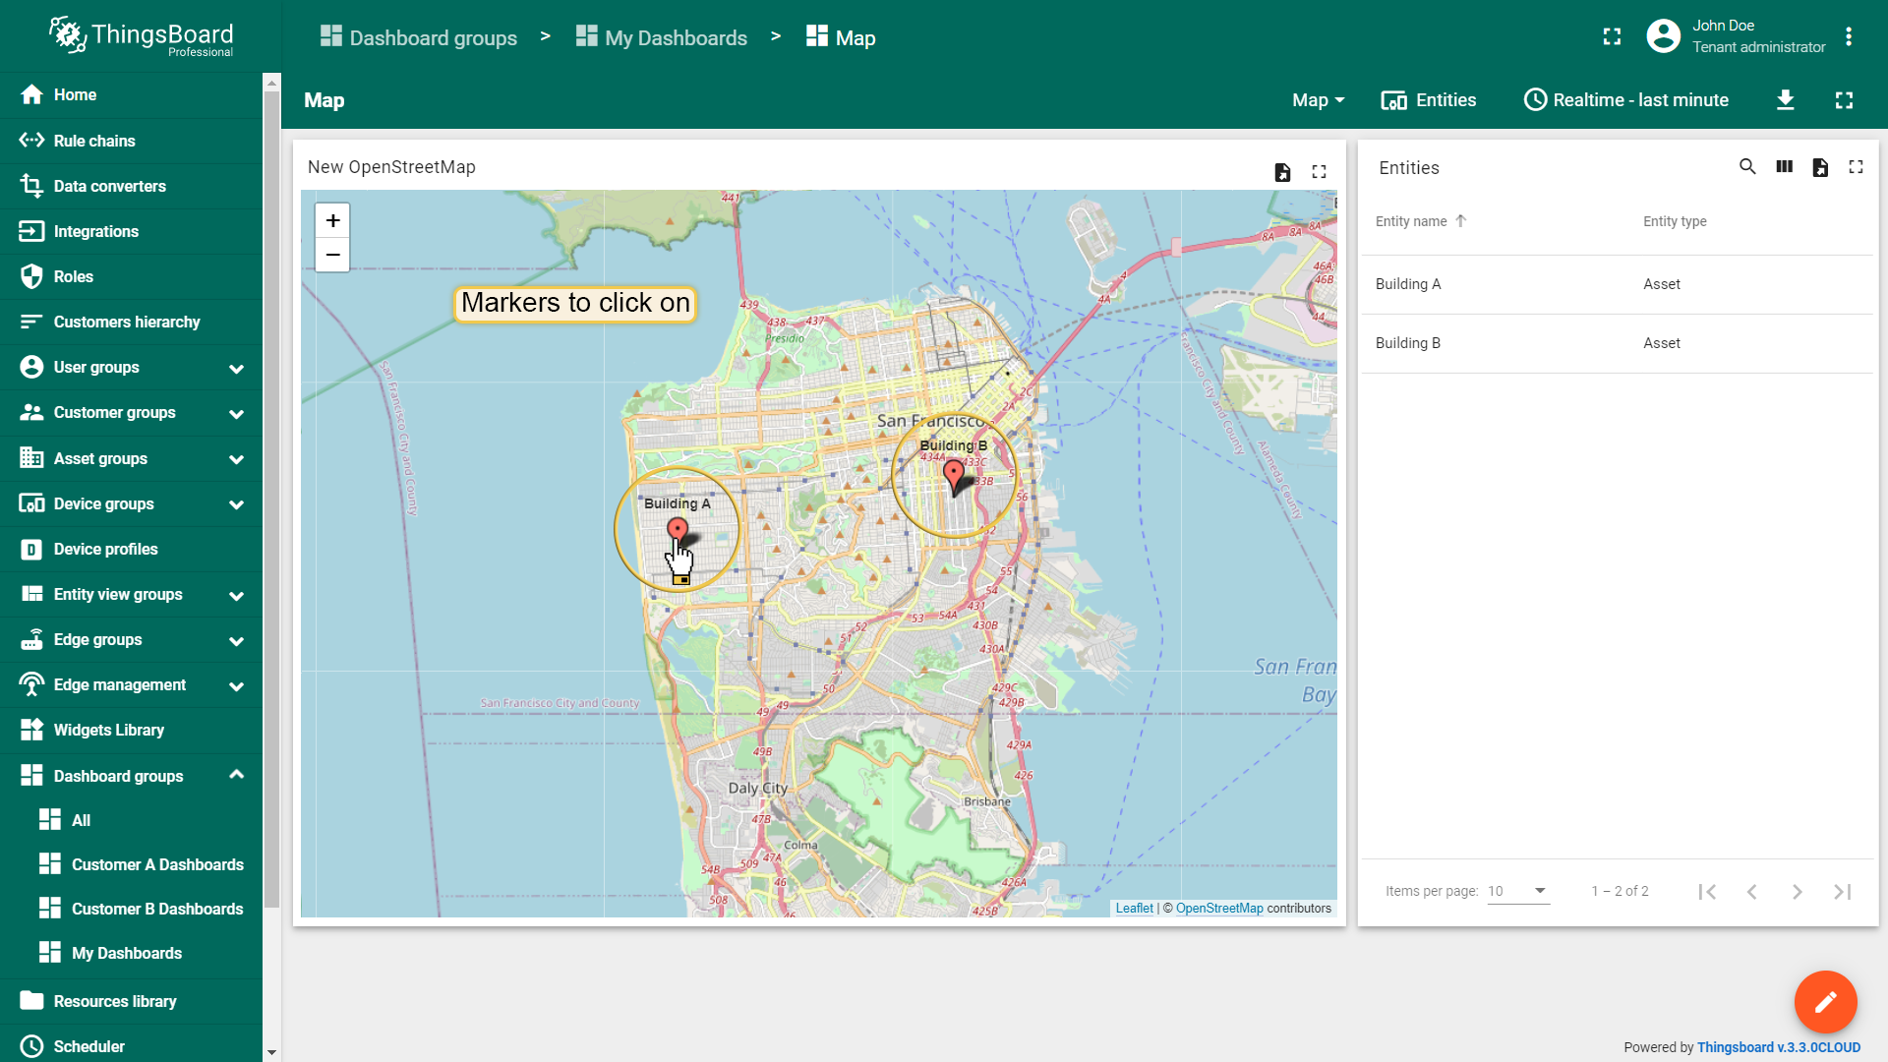This screenshot has width=1888, height=1062.
Task: Select the Building A table row
Action: [x=1617, y=284]
